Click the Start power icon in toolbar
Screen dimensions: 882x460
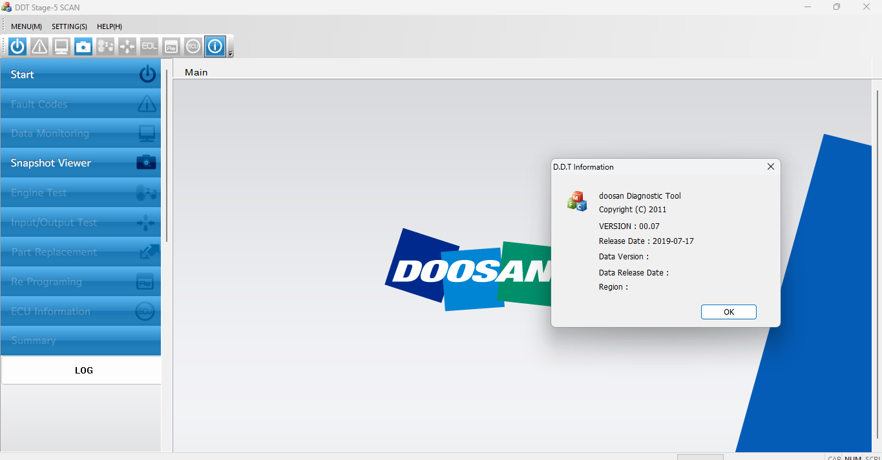[17, 46]
